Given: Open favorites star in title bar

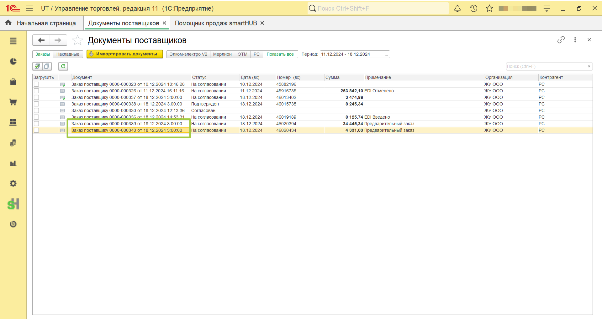Looking at the screenshot, I should pos(489,8).
